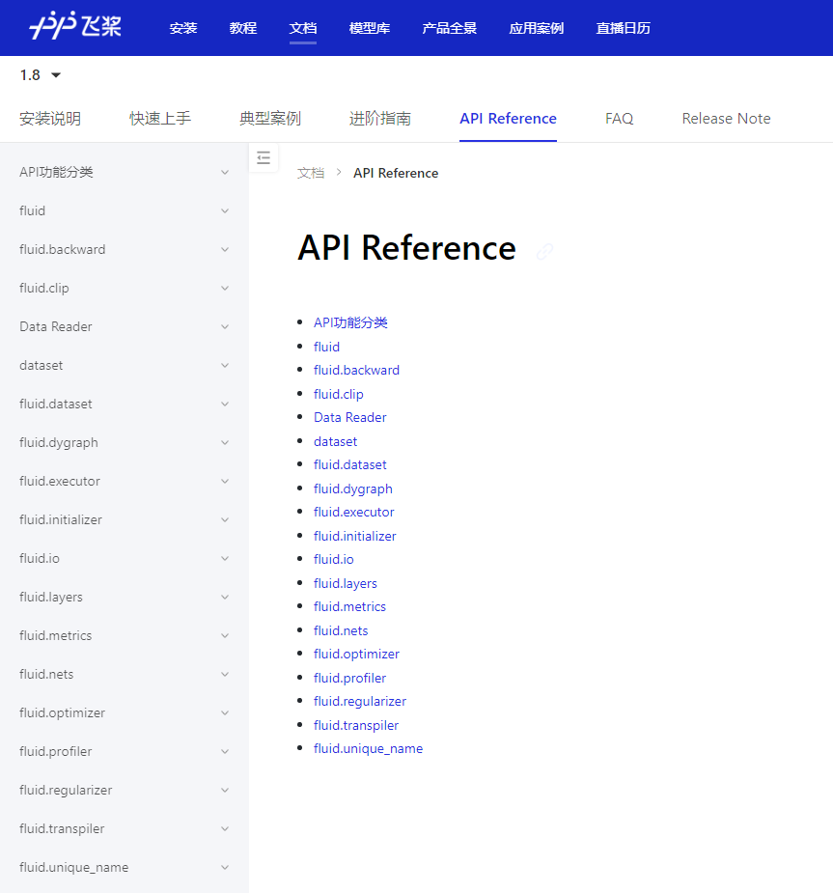
Task: Click the 文档 breadcrumb link
Action: click(x=310, y=173)
